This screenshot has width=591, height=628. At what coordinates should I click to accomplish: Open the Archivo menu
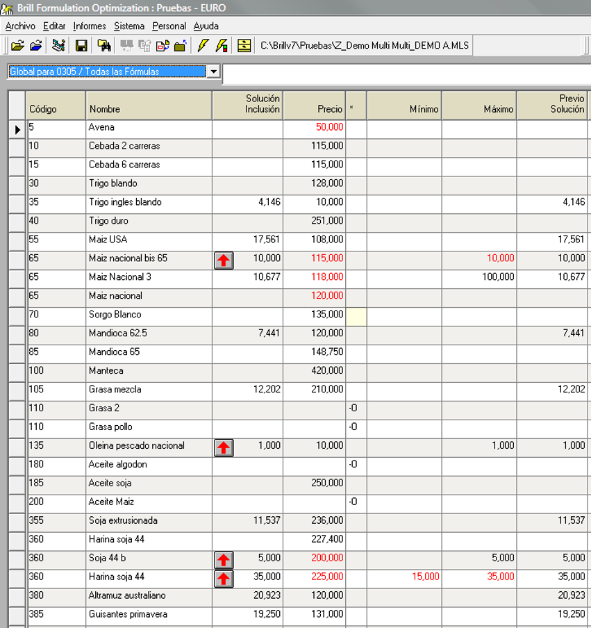pos(20,26)
